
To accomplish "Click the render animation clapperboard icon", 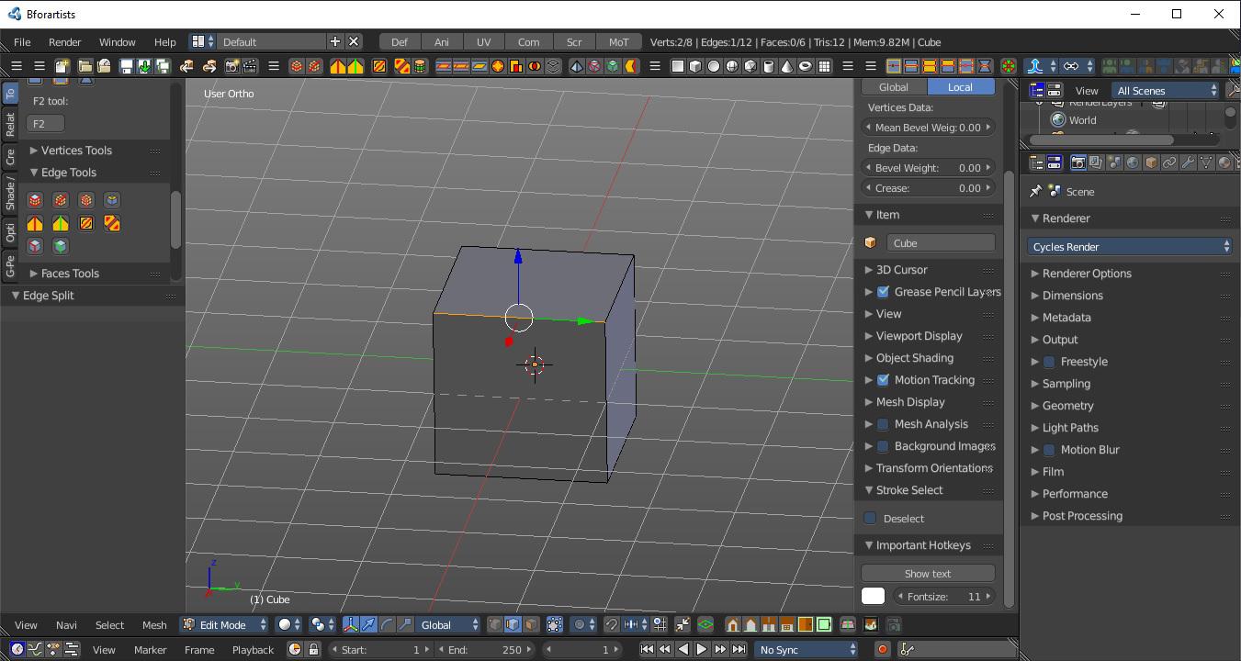I will pyautogui.click(x=250, y=66).
